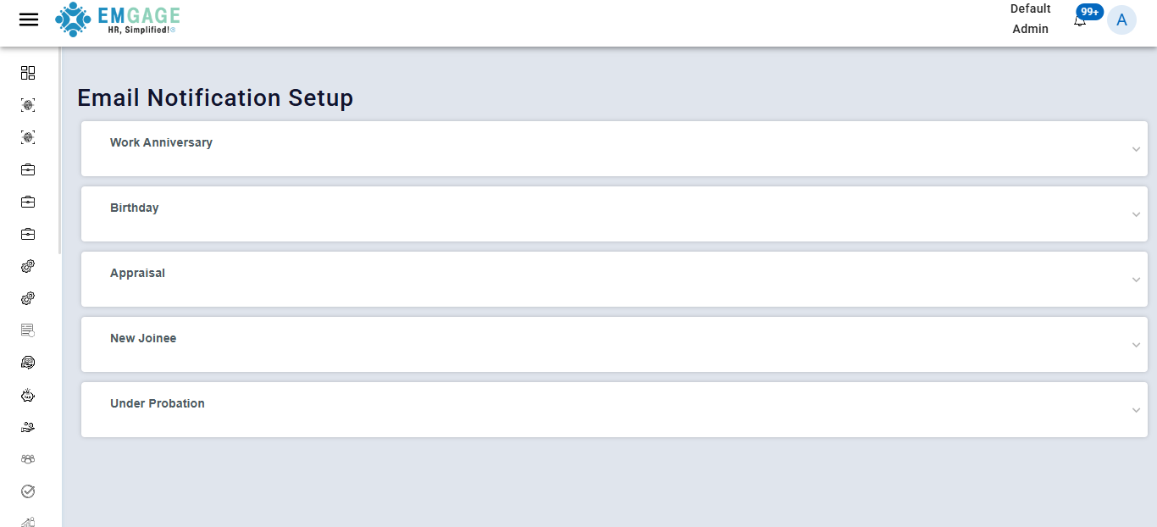Select the hand-with-coin salary icon
Image resolution: width=1157 pixels, height=527 pixels.
click(x=27, y=426)
